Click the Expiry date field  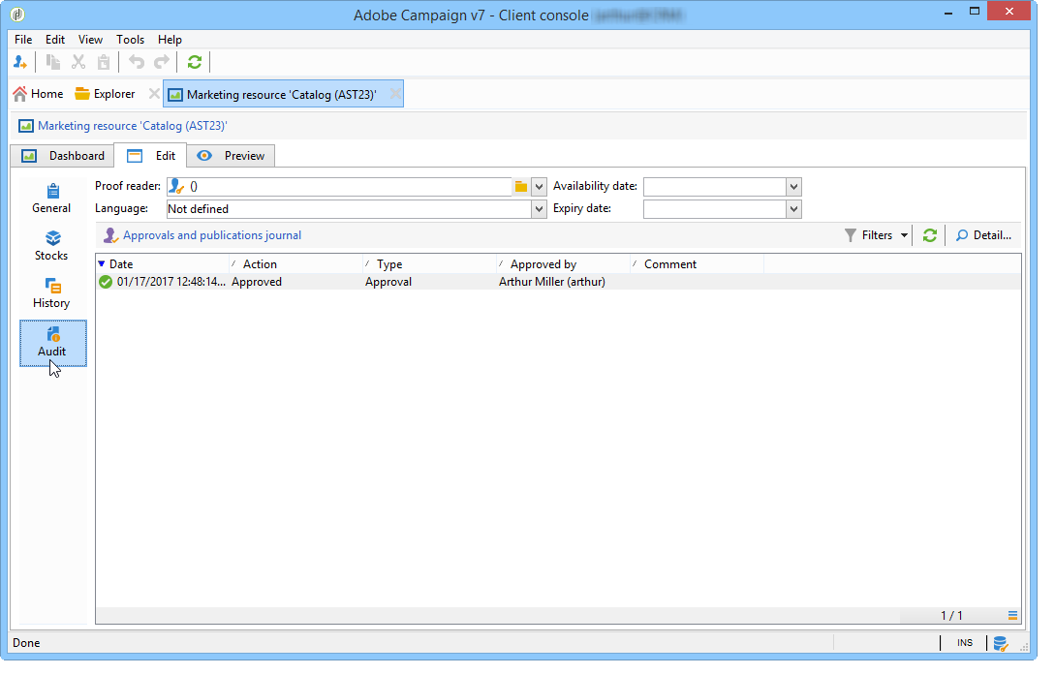coord(715,210)
